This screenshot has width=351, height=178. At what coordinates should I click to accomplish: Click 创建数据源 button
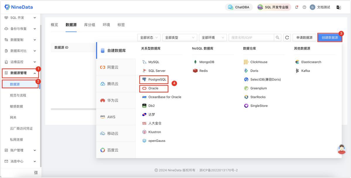pyautogui.click(x=330, y=38)
